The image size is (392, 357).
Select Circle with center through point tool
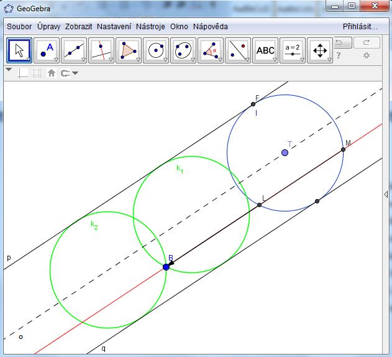[156, 50]
